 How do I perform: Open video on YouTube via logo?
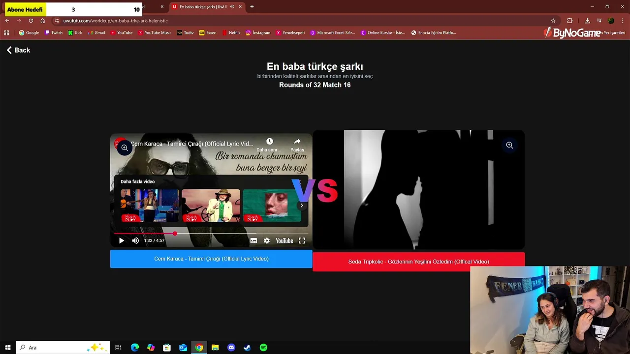(x=284, y=241)
